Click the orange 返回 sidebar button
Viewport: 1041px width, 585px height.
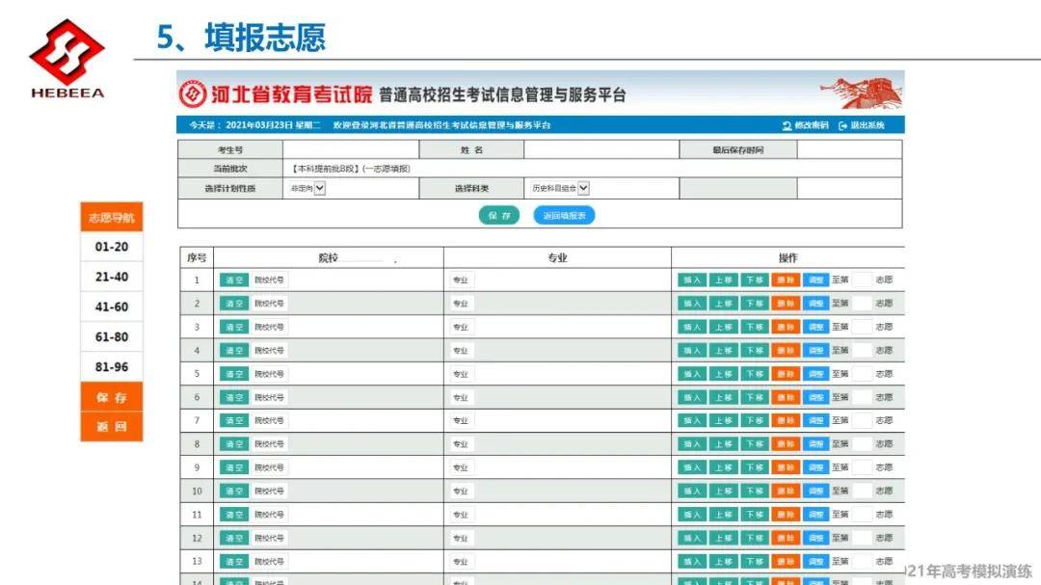(x=111, y=424)
